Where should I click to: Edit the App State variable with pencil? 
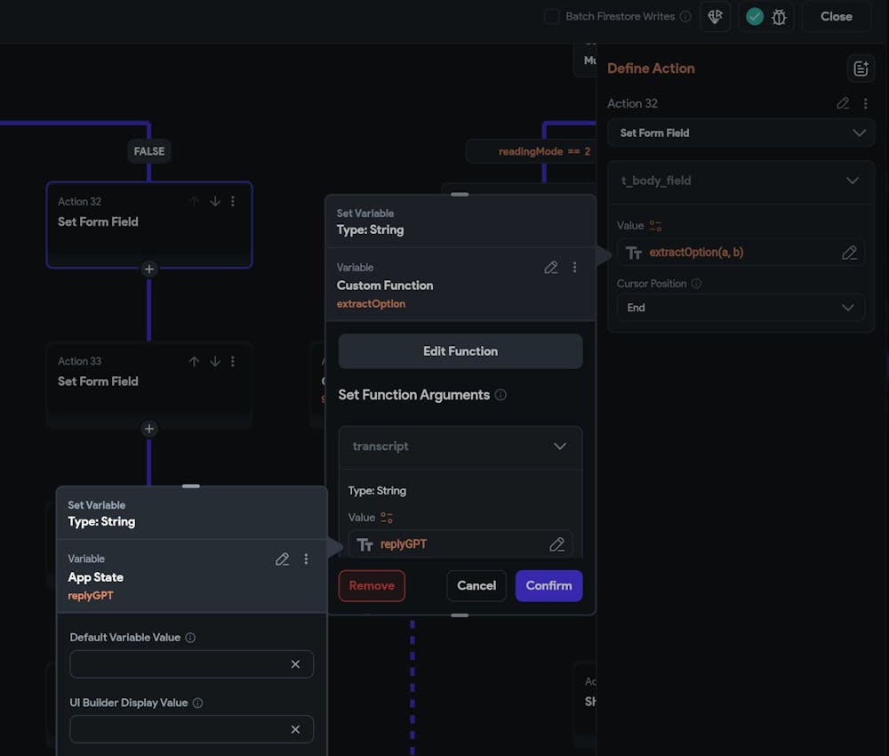click(x=282, y=559)
